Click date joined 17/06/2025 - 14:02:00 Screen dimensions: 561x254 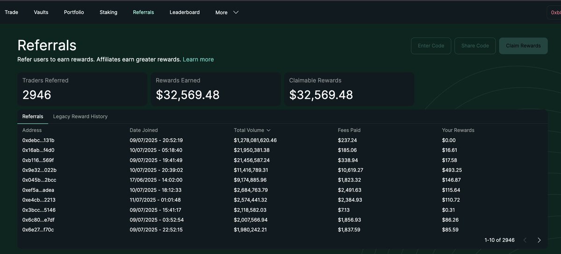click(x=156, y=180)
